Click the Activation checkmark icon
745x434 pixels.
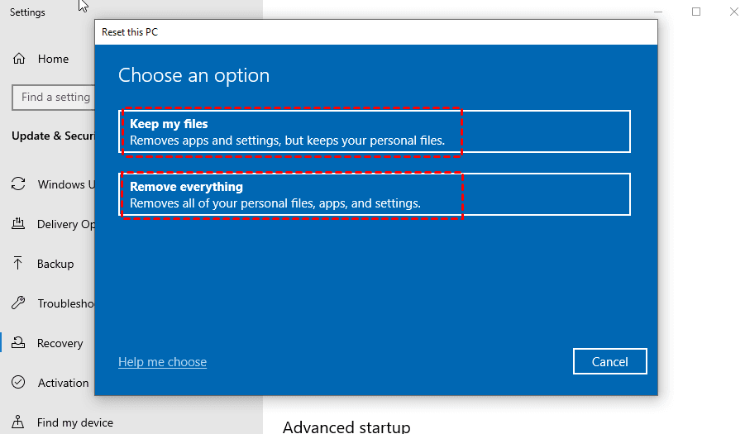(18, 383)
